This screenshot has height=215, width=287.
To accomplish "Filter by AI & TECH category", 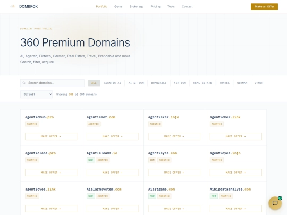I will 136,83.
